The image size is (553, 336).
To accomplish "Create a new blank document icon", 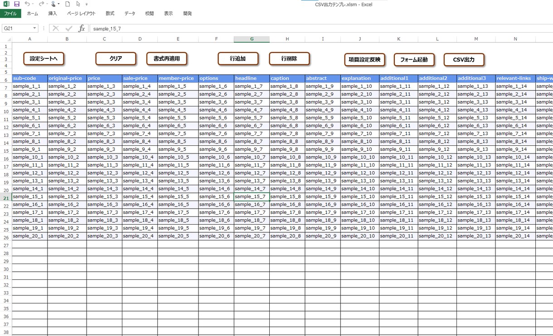I will (68, 4).
